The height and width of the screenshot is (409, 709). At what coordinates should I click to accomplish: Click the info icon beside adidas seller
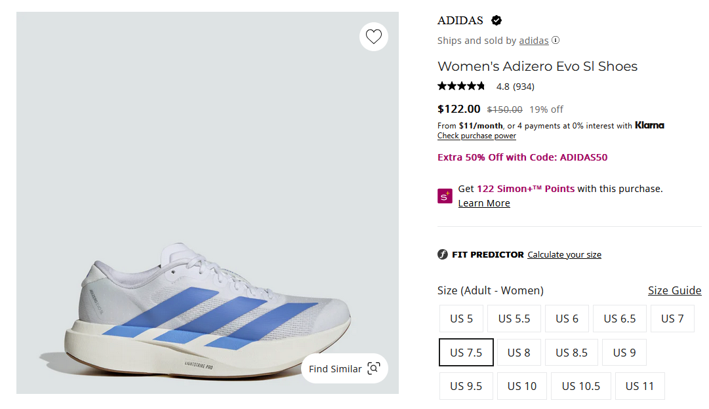(x=556, y=40)
